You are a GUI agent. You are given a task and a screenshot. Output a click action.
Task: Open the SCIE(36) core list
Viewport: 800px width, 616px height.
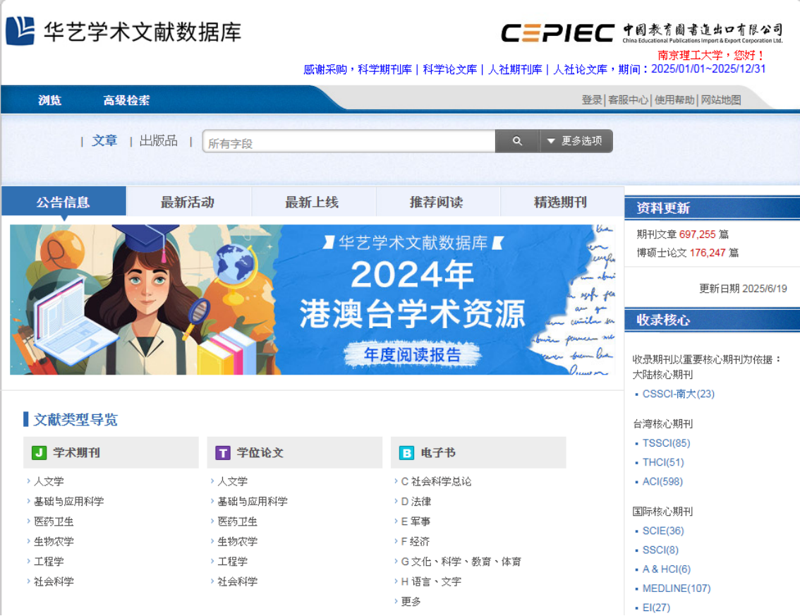tap(663, 531)
